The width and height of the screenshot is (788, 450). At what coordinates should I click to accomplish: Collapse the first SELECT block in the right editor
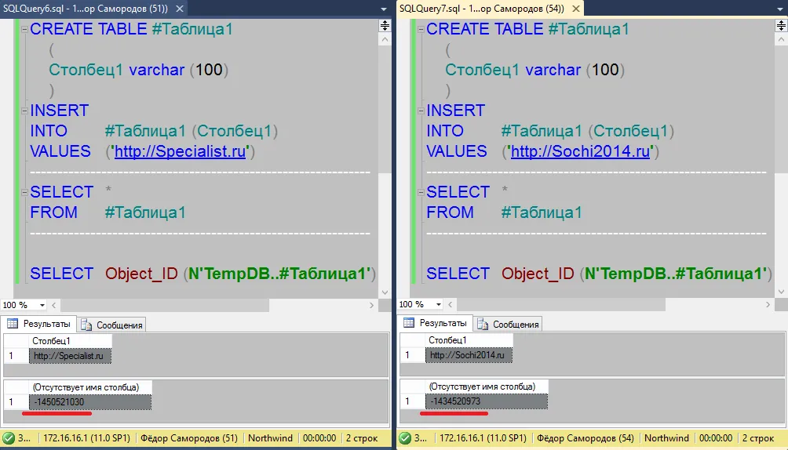tap(420, 192)
